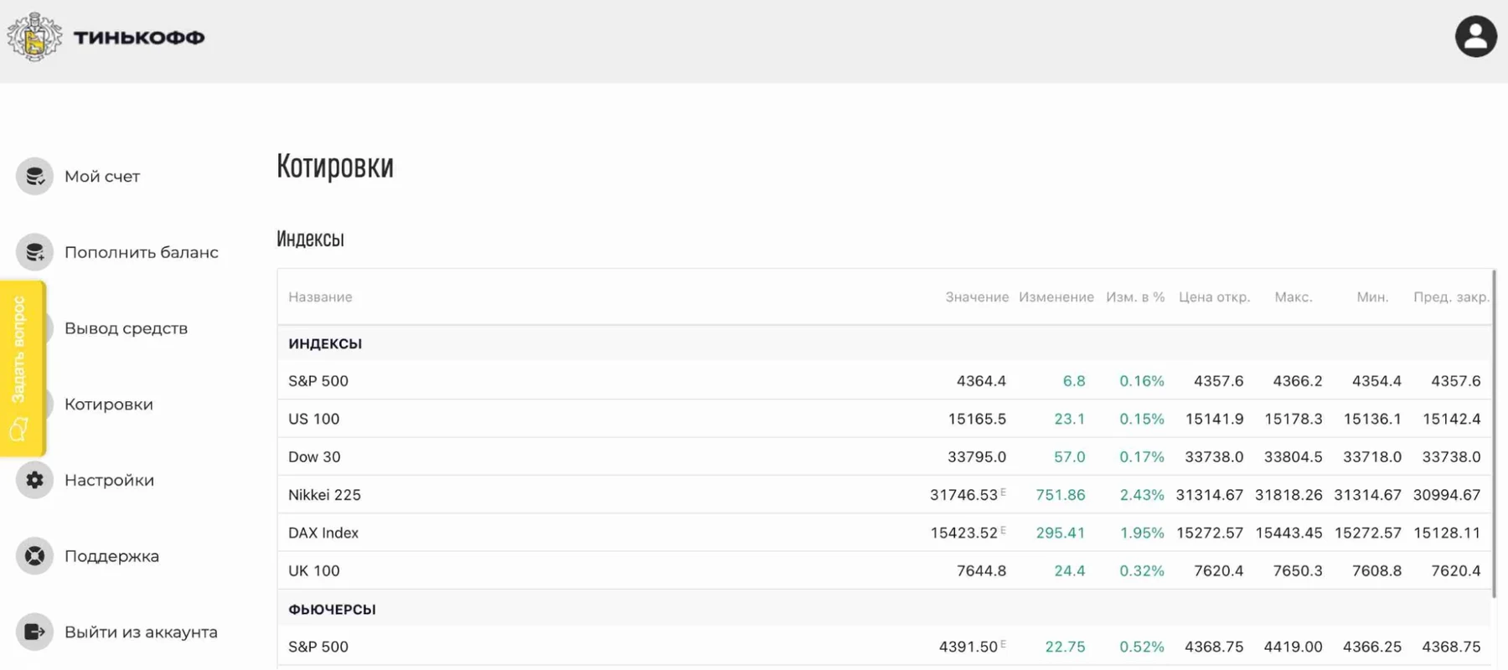This screenshot has height=670, width=1508.
Task: Click the Tinkoff crest logo icon
Action: tap(34, 37)
